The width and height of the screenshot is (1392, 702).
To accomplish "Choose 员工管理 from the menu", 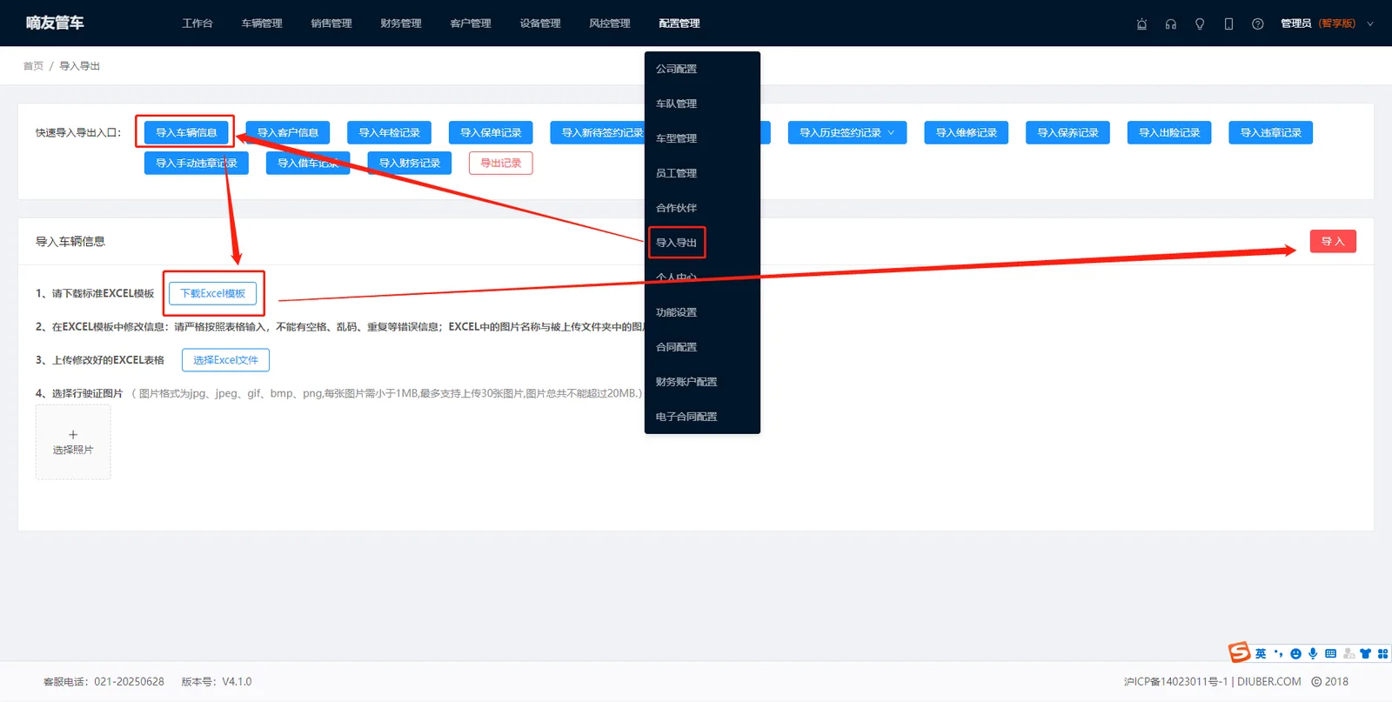I will pos(702,173).
